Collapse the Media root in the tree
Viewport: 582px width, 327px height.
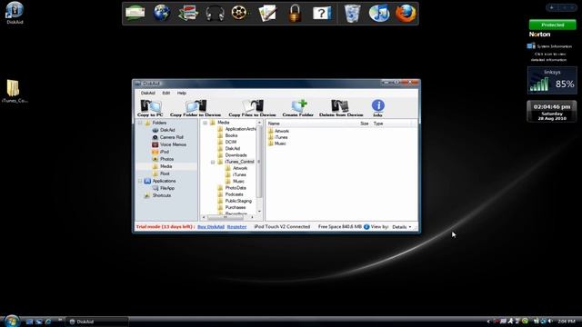pyautogui.click(x=205, y=123)
